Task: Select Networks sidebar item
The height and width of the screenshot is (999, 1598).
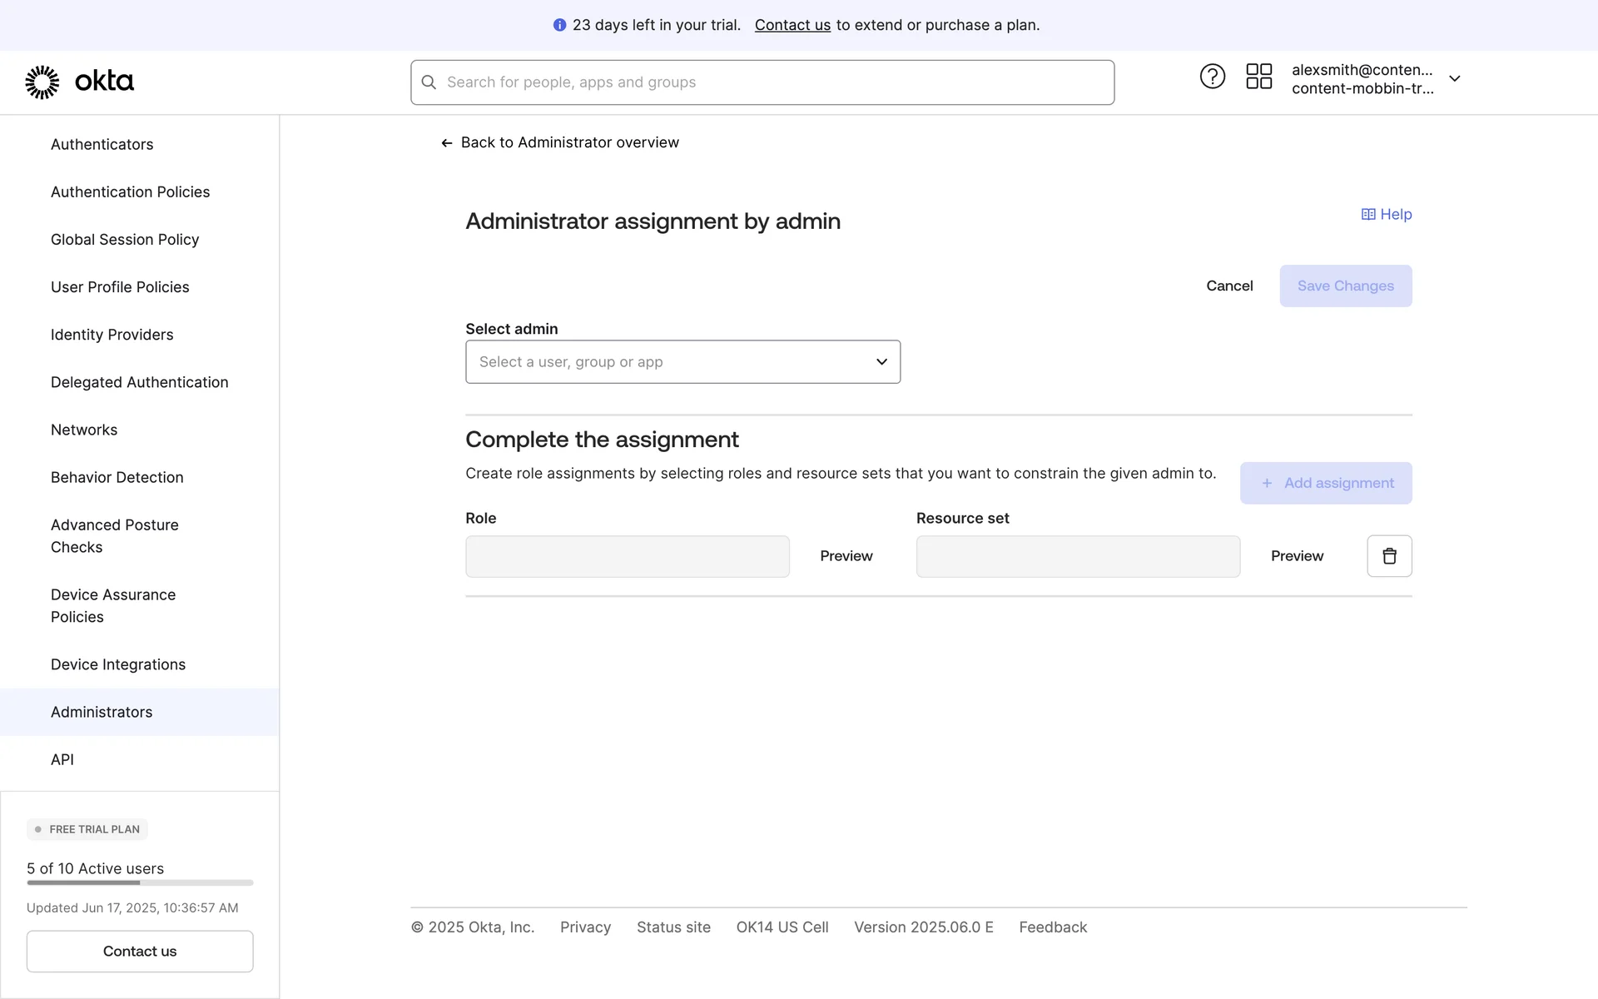Action: pos(84,430)
